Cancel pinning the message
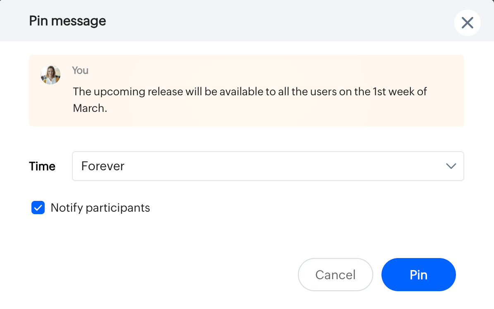Screen dimensions: 494x309 (335, 275)
